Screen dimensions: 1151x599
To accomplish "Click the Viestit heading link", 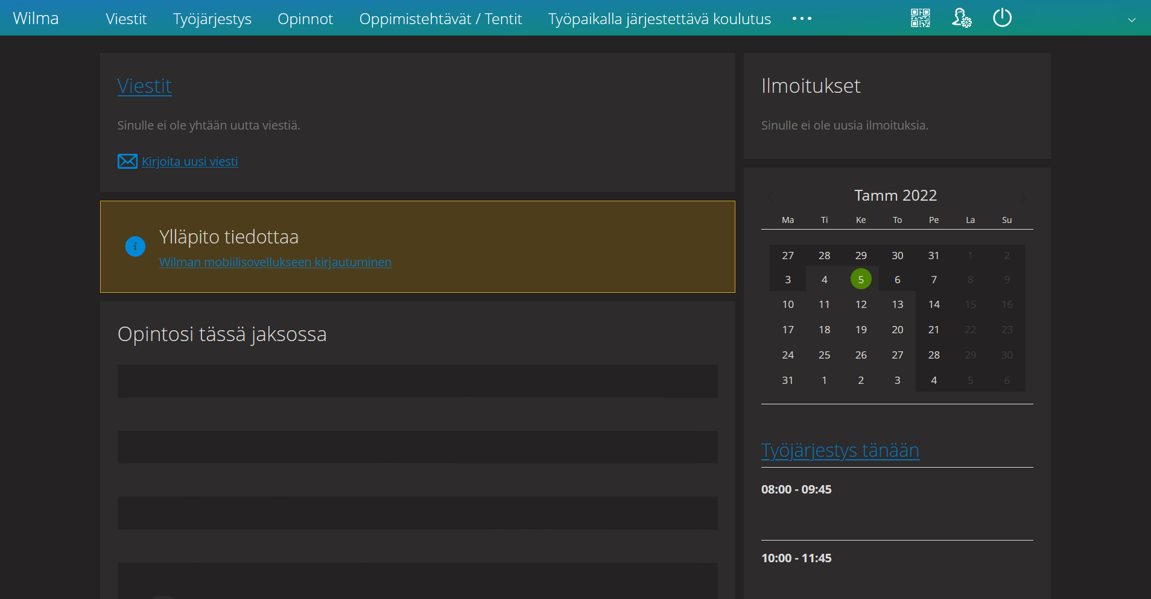I will [145, 86].
